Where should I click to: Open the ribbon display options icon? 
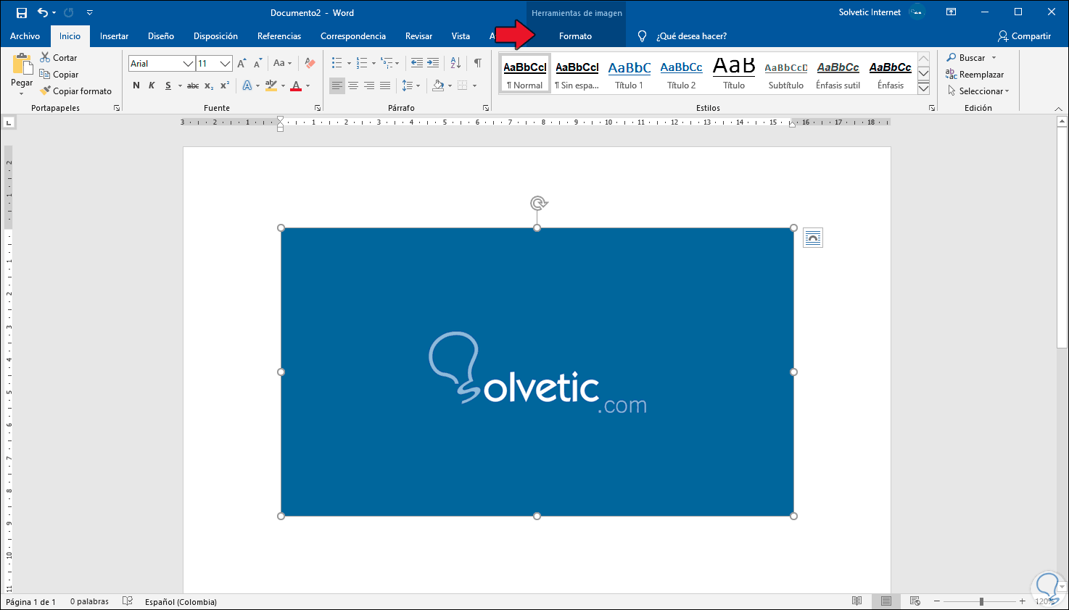(x=951, y=12)
